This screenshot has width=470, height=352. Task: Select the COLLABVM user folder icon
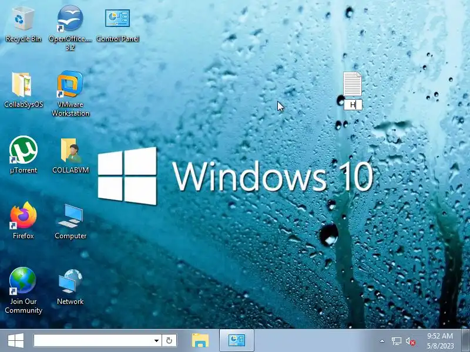coord(70,150)
